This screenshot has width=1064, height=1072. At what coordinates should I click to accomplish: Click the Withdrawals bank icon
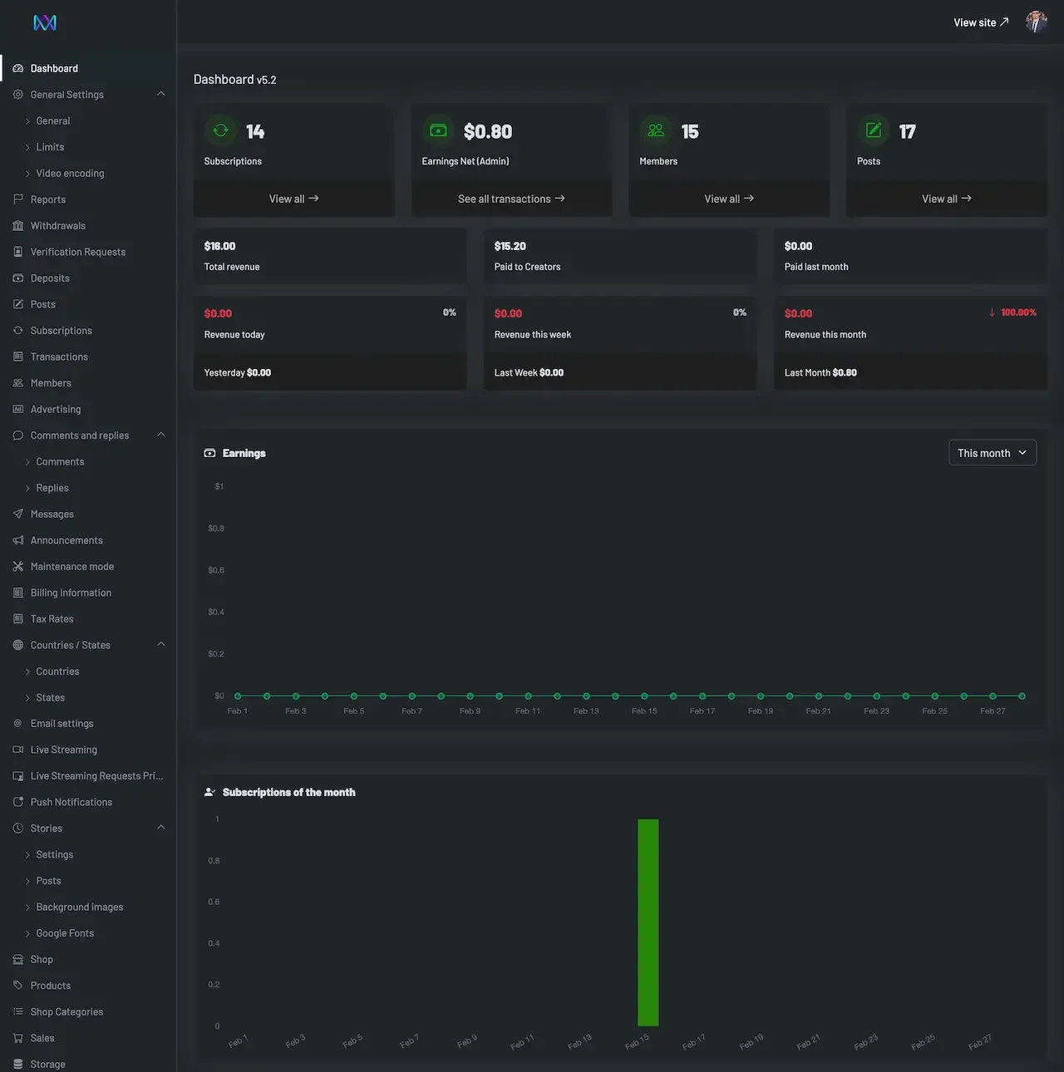[x=18, y=225]
